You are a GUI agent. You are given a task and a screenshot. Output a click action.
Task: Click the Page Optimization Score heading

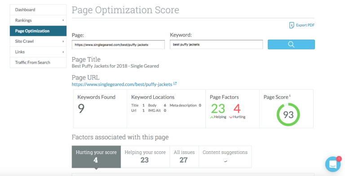pyautogui.click(x=125, y=10)
